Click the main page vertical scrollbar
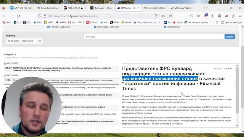Screen dimensions: 244x137 coord(242,78)
